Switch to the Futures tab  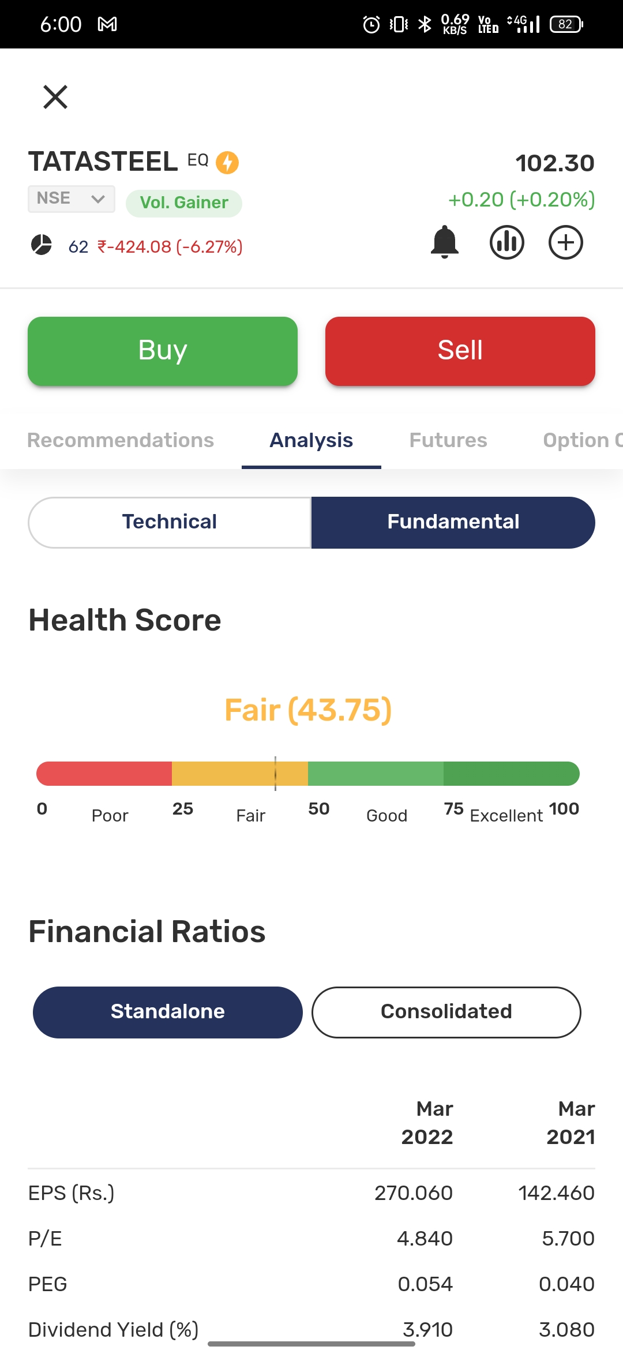click(448, 440)
